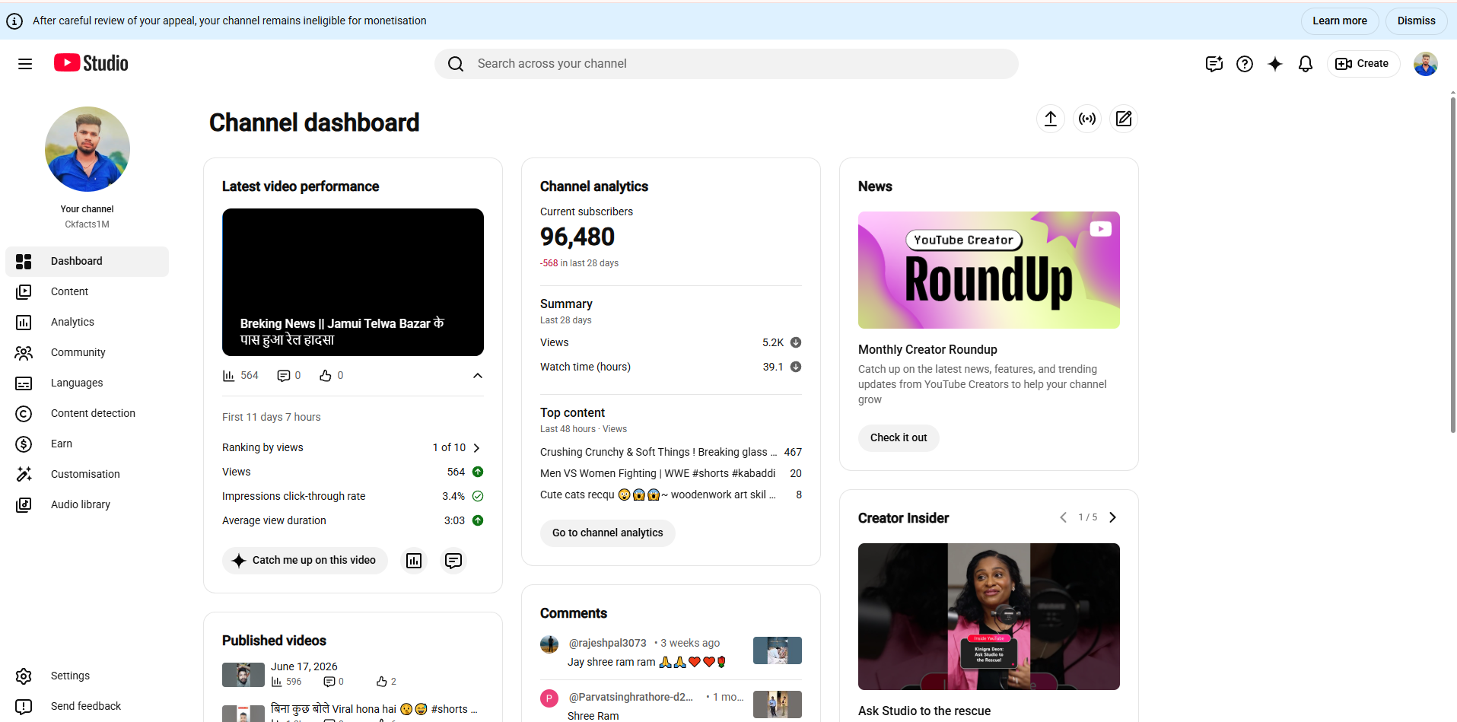Open the Breking News video thumbnail
Image resolution: width=1457 pixels, height=722 pixels.
tap(353, 282)
